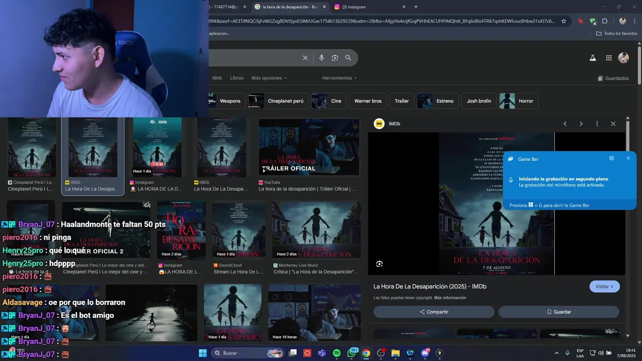Bookmark this page with the star icon

tap(564, 21)
